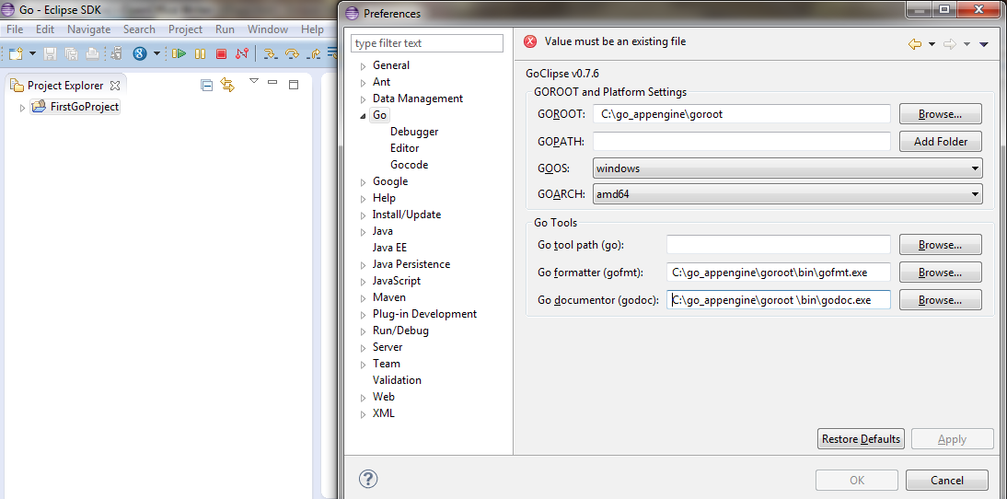Click the empty Go tool path field
1007x499 pixels.
779,245
